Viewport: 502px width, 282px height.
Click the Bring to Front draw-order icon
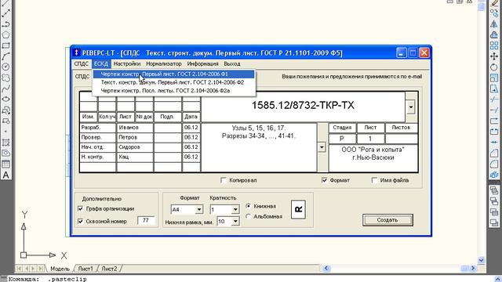[494, 190]
